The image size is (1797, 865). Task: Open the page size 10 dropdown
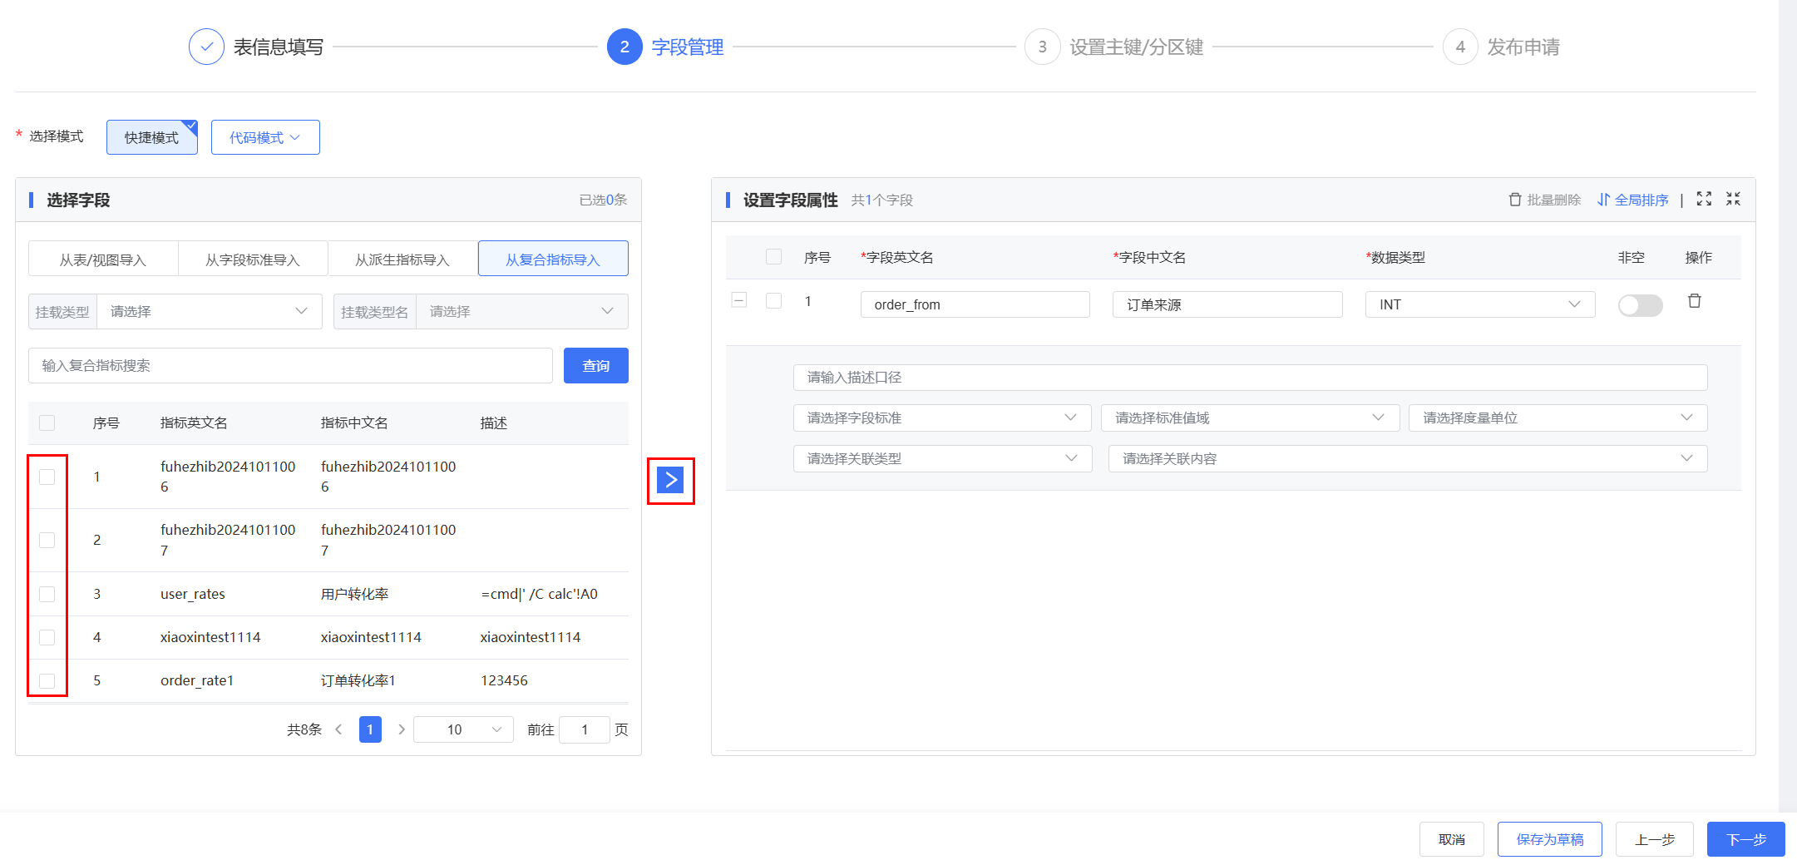463,729
